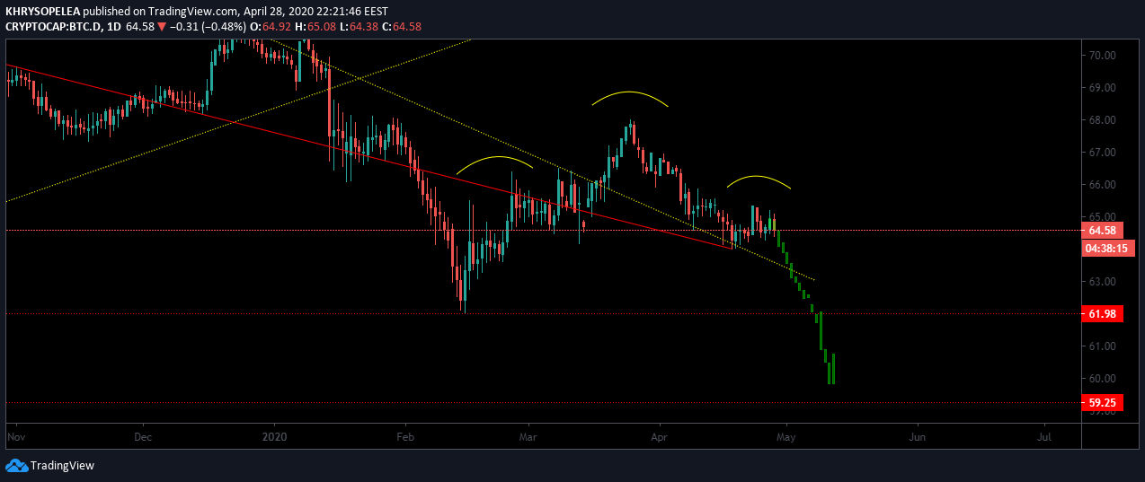Click the TradingView wordmark text
The image size is (1145, 482).
(62, 466)
